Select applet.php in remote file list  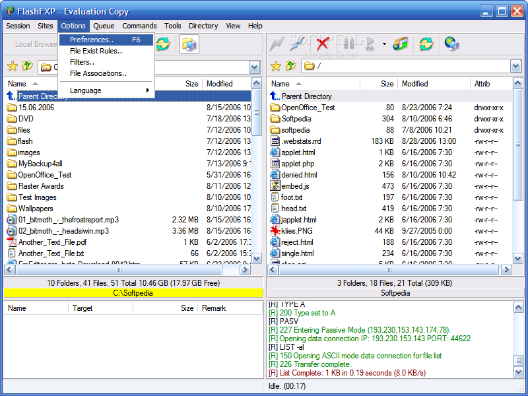(298, 163)
